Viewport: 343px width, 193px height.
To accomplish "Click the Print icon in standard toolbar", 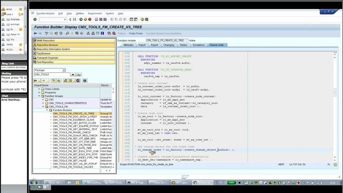I will (x=96, y=19).
